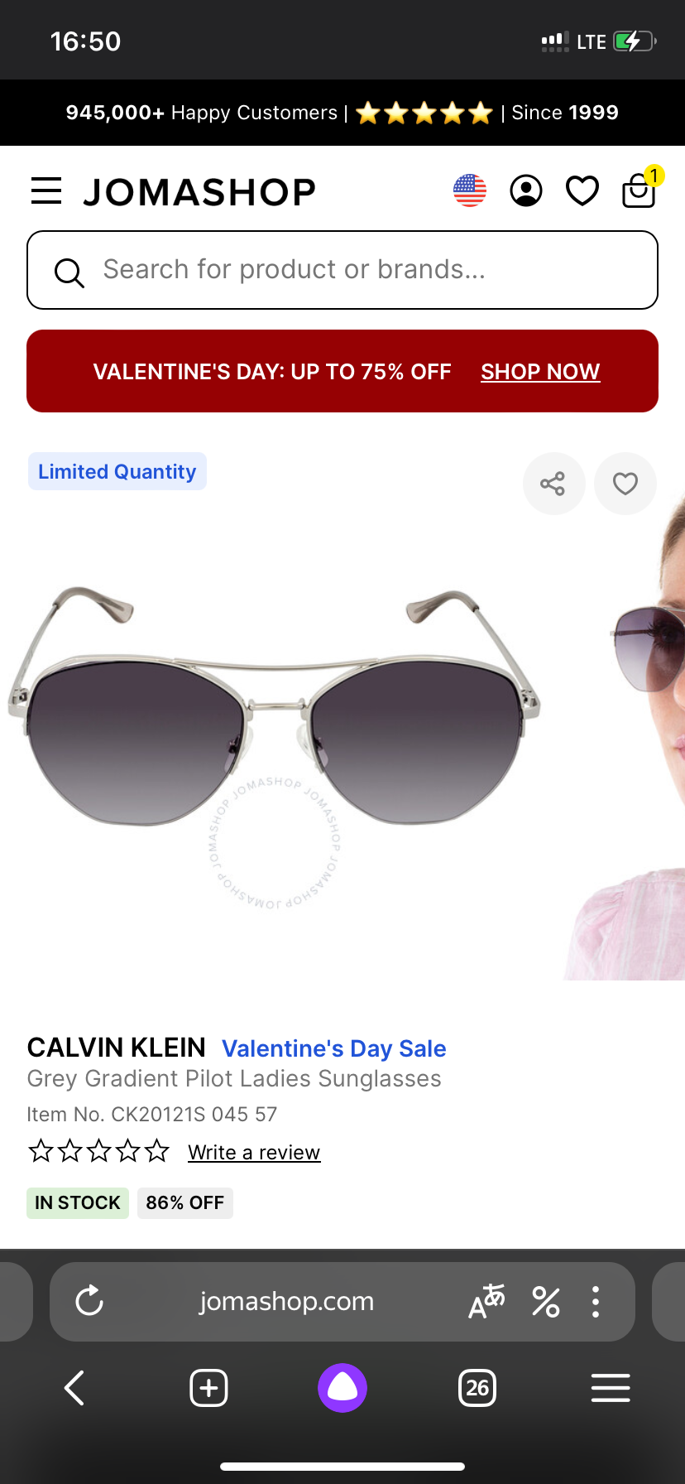Focus the product search field

(x=342, y=270)
